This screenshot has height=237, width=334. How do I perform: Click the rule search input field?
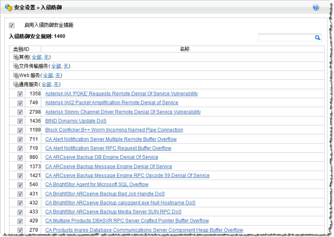(x=286, y=38)
